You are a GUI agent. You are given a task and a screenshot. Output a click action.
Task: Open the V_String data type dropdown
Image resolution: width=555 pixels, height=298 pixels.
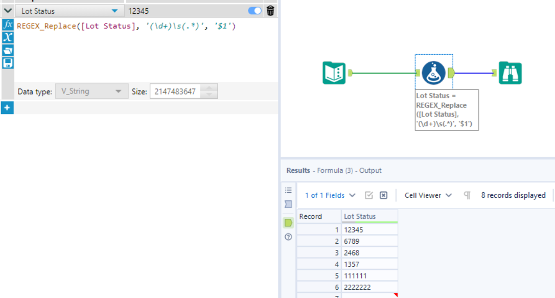(91, 91)
